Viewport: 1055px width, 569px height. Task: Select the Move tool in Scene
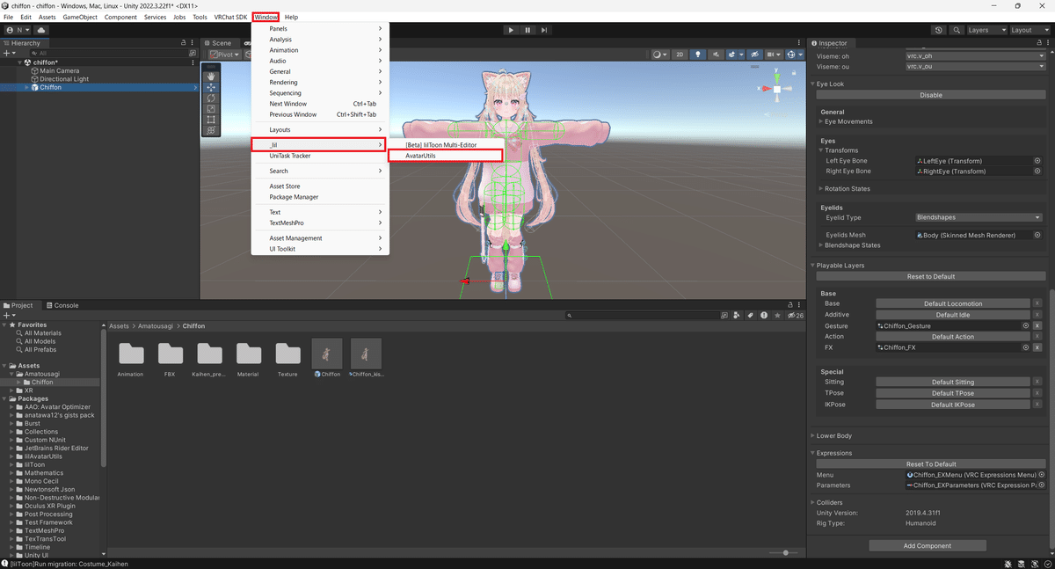211,87
